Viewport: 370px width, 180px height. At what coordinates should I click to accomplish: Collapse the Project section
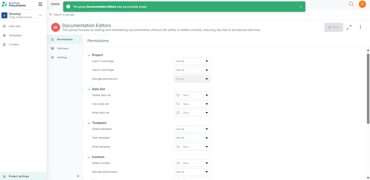click(89, 55)
